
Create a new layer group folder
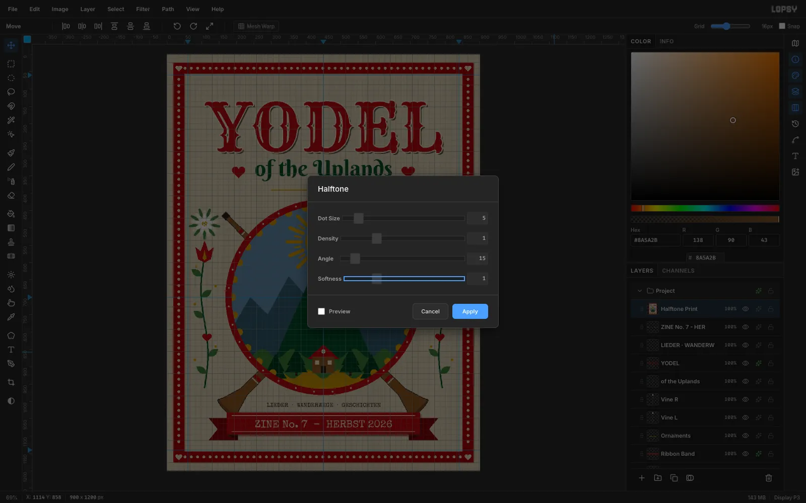pyautogui.click(x=658, y=478)
